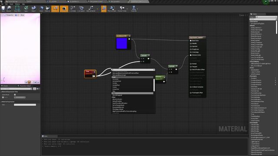
Task: Click the Normal input pin
Action: 191,64
